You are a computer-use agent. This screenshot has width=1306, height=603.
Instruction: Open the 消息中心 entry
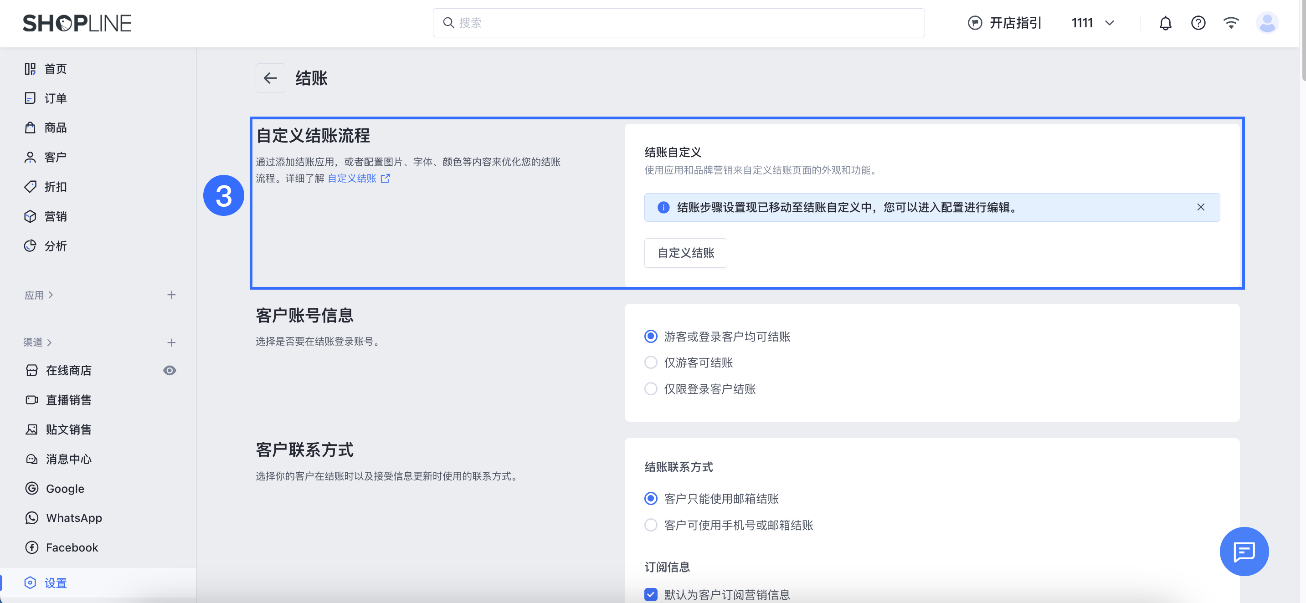(69, 459)
